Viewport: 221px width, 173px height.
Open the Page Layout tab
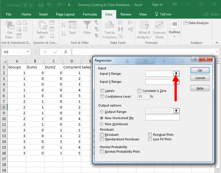pos(65,14)
